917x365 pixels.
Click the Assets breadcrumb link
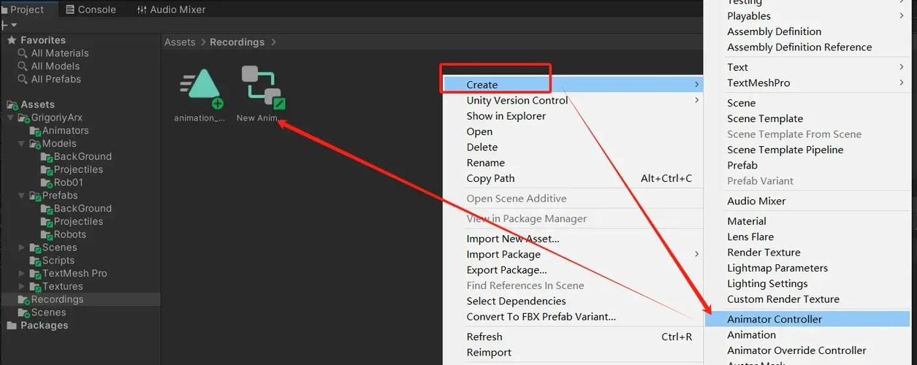point(180,42)
